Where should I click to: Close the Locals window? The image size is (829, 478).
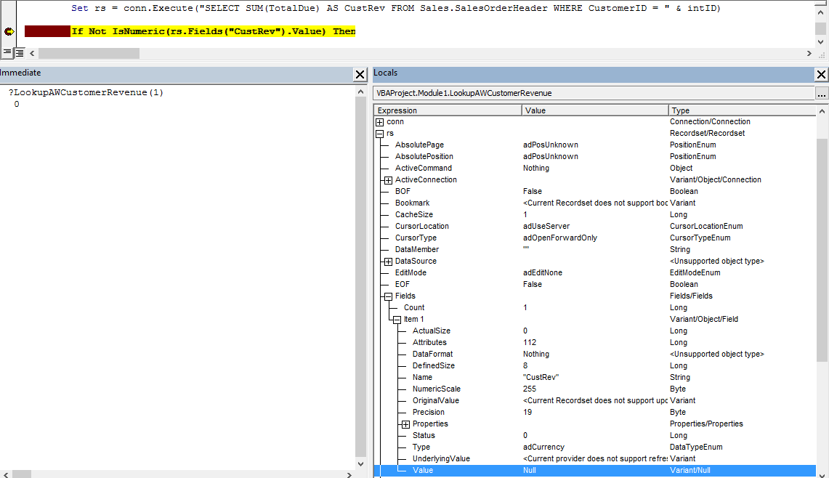tap(821, 74)
